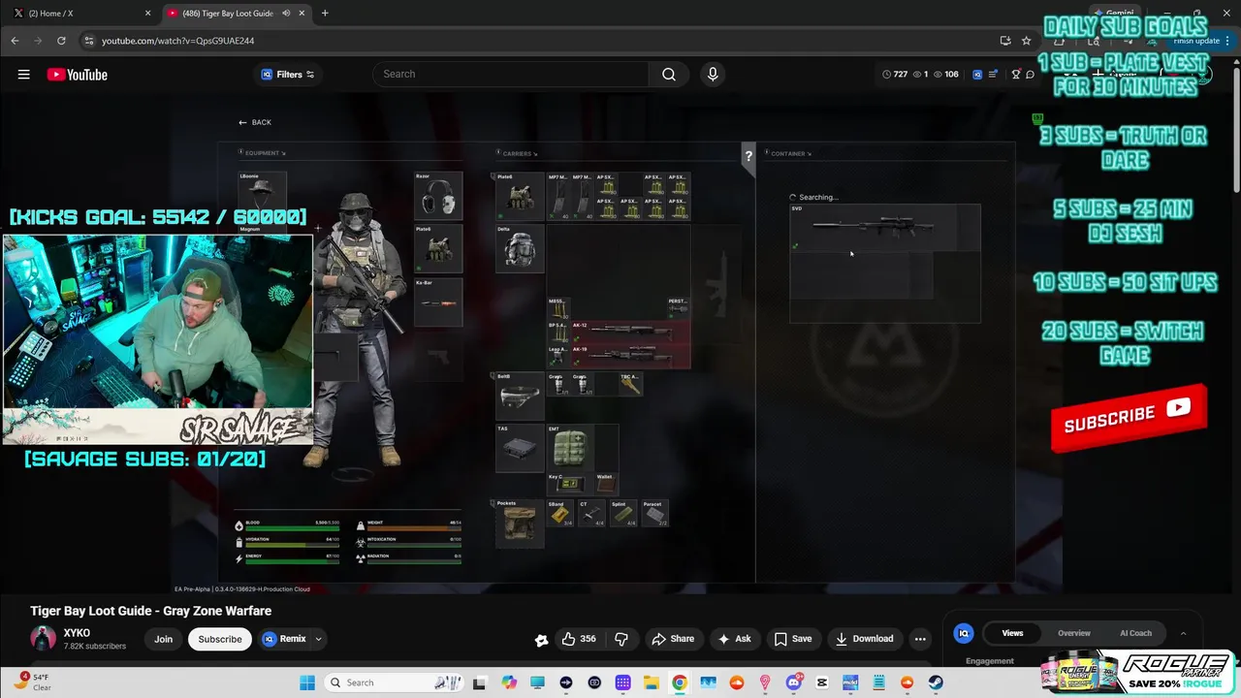Viewport: 1241px width, 698px height.
Task: Select the TBC A key item in belt
Action: pyautogui.click(x=630, y=384)
